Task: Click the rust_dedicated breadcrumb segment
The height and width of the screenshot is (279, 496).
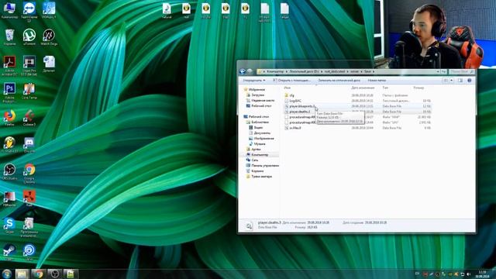Action: tap(335, 71)
